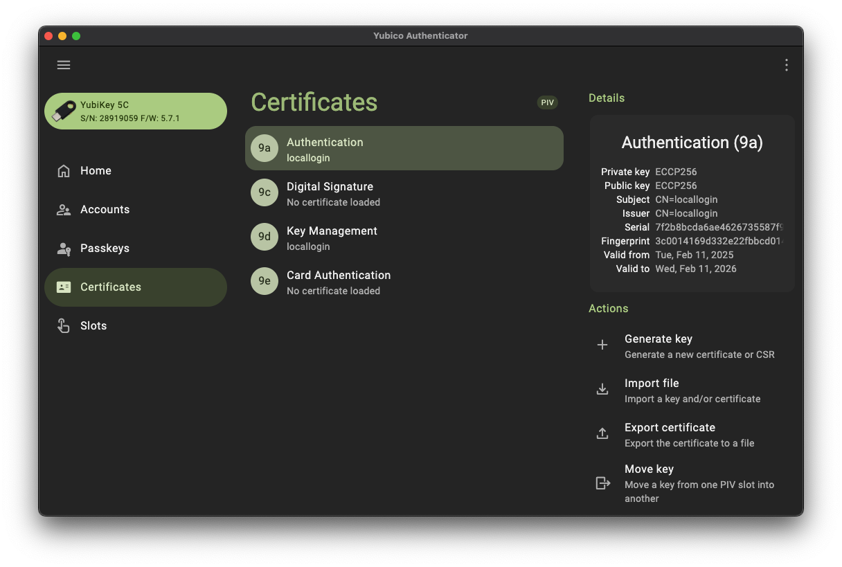The width and height of the screenshot is (842, 567).
Task: Click the Public key ECCP256 value
Action: (676, 186)
